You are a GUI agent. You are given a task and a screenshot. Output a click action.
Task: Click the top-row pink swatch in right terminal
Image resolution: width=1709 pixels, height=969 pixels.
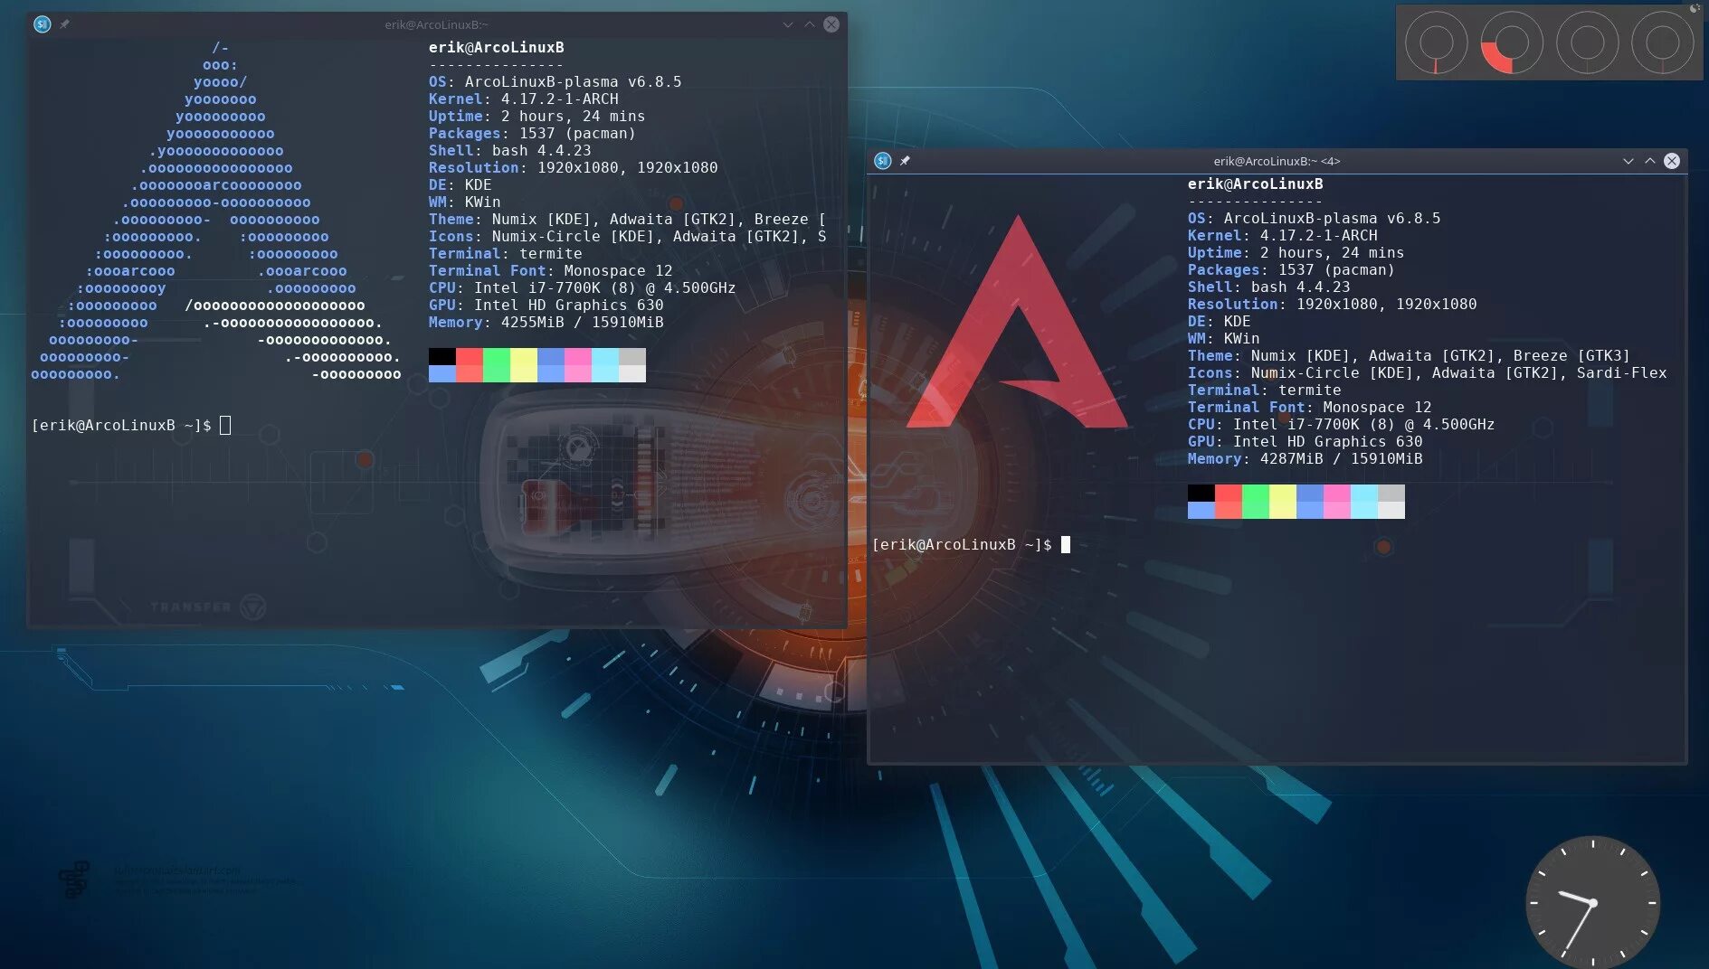[1337, 493]
